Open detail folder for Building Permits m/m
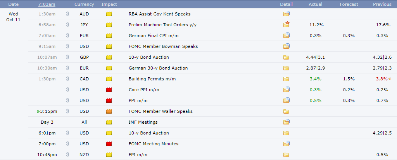Screen dimensions: 397x160 (286, 79)
